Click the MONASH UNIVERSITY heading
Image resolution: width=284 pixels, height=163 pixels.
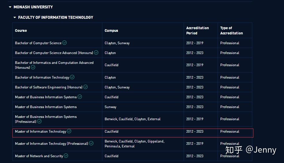tap(33, 7)
